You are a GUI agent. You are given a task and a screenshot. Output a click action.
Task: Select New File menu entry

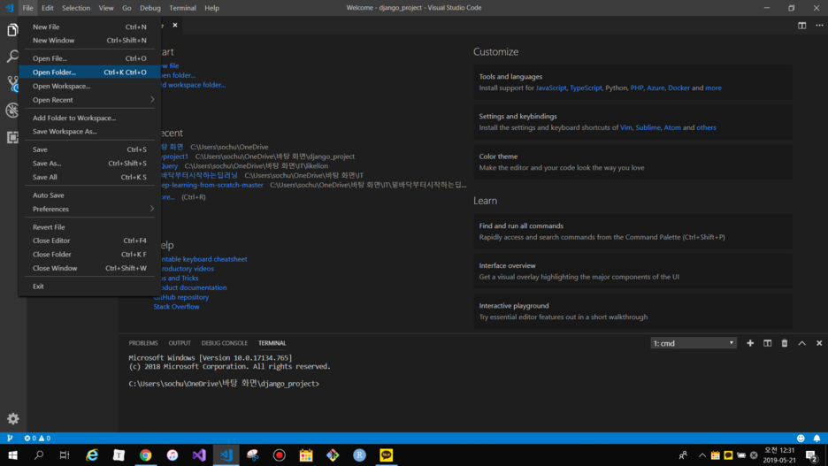pyautogui.click(x=88, y=27)
